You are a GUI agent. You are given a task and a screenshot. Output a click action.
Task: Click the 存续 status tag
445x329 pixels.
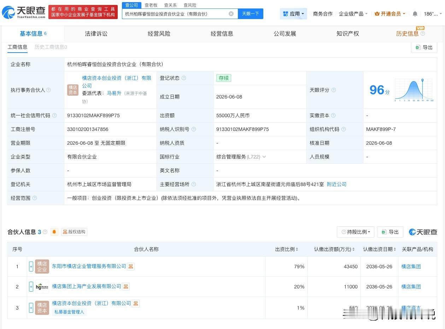coord(224,78)
